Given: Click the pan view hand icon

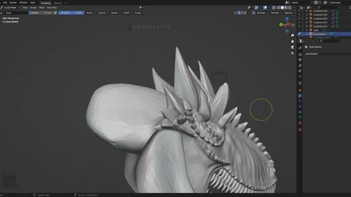Looking at the screenshot, I should [292, 42].
